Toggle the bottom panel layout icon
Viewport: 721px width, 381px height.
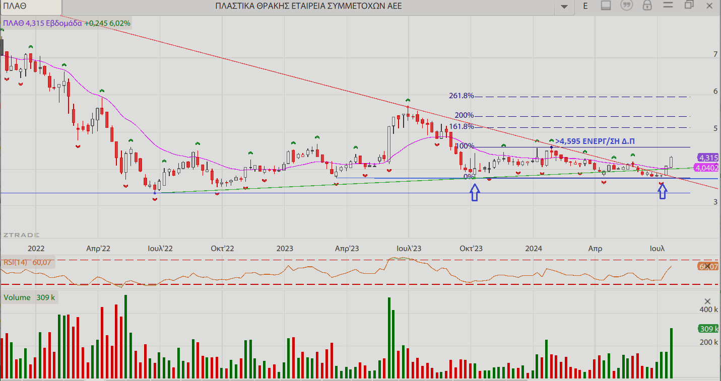coord(606,6)
